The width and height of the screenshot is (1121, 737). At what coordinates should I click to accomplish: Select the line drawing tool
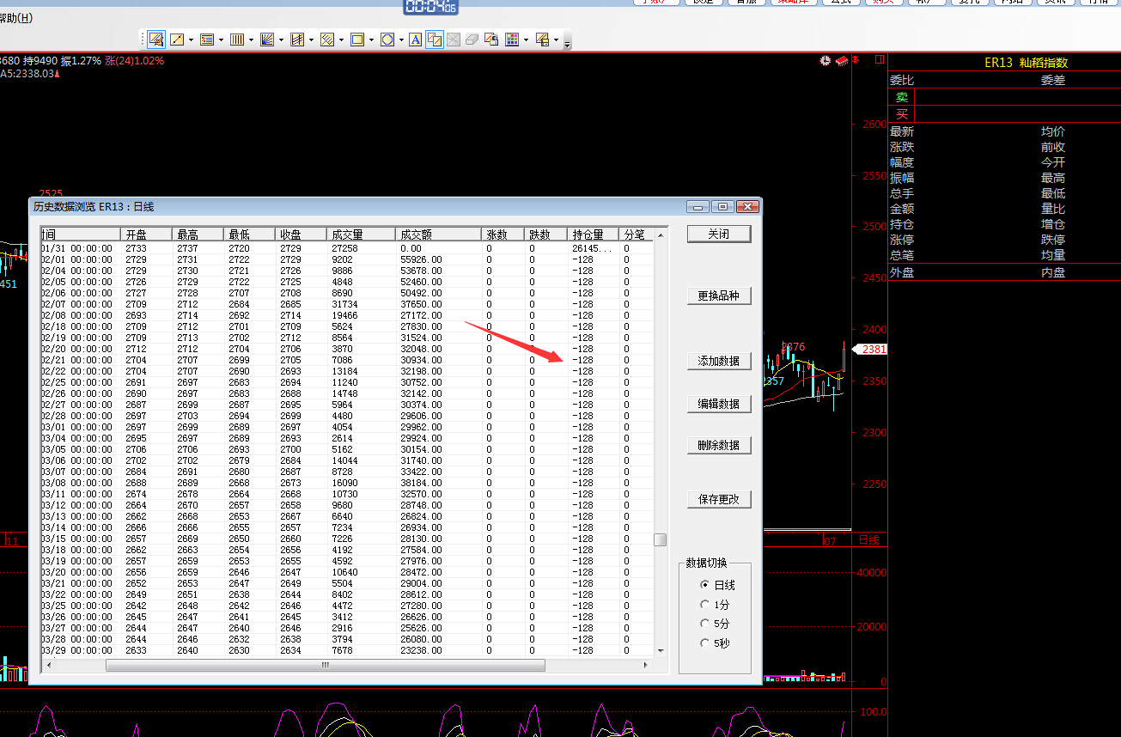[177, 40]
